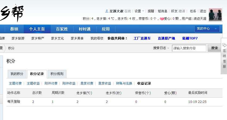Open the 提醒 notifications link

(x=151, y=11)
